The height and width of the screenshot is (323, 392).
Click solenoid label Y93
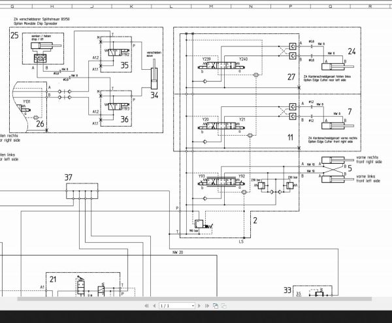pos(201,176)
